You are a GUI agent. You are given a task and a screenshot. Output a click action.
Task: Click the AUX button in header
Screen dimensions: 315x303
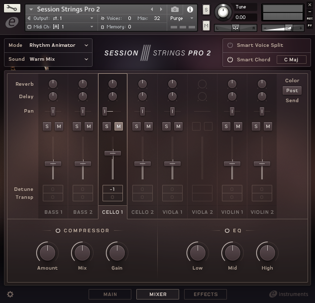point(310,18)
